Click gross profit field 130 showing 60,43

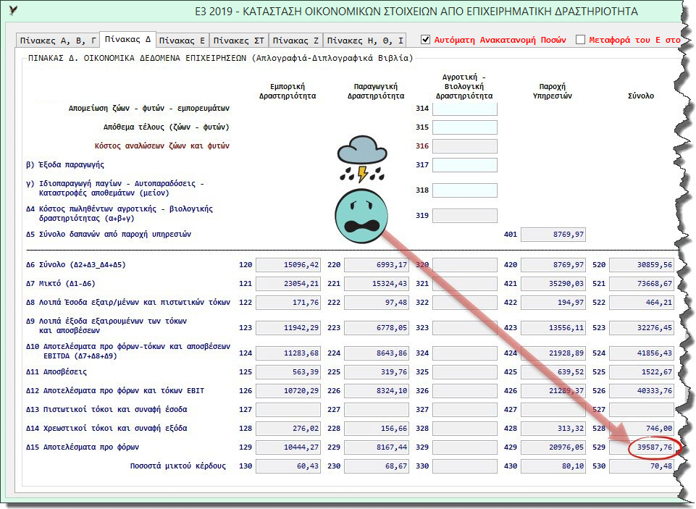pyautogui.click(x=288, y=466)
